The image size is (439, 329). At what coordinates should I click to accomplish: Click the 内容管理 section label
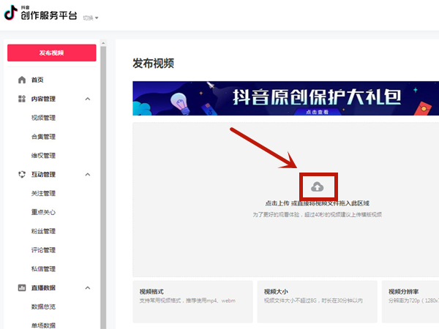coord(43,99)
